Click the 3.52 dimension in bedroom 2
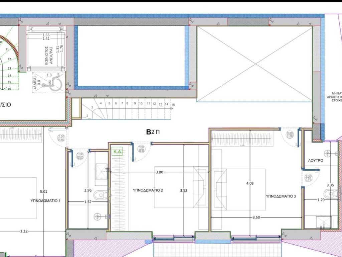Viewport: 342px width, 257px height. [x=183, y=190]
